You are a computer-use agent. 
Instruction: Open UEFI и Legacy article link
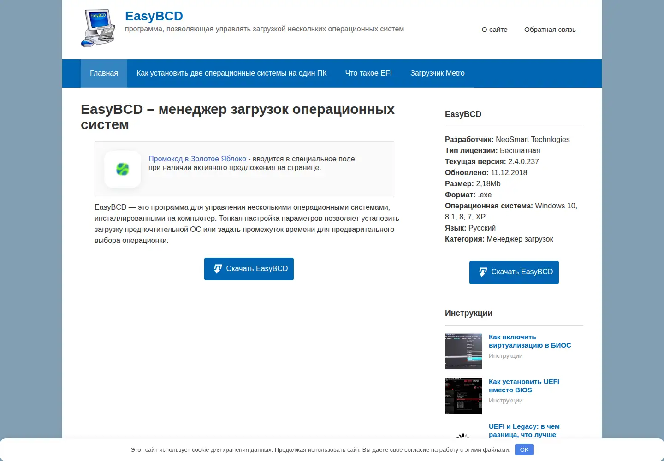click(524, 431)
